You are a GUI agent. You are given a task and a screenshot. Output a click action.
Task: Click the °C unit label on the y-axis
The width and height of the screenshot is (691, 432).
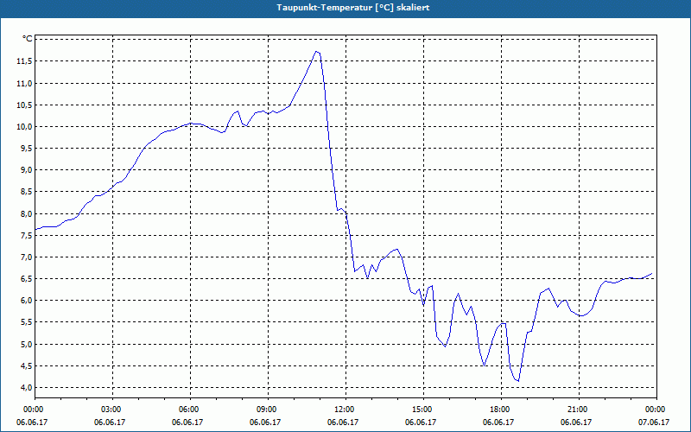[x=28, y=39]
